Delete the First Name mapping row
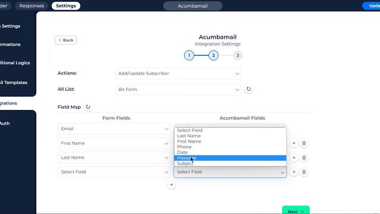 pos(304,143)
